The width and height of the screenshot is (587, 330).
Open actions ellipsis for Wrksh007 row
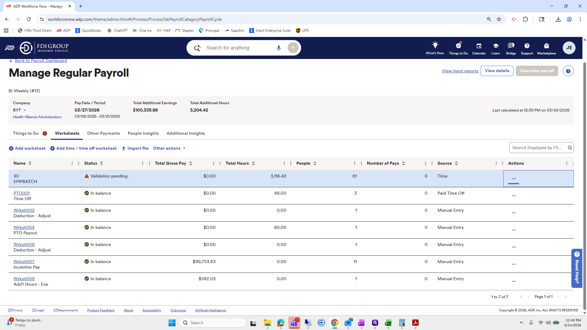pos(514,264)
